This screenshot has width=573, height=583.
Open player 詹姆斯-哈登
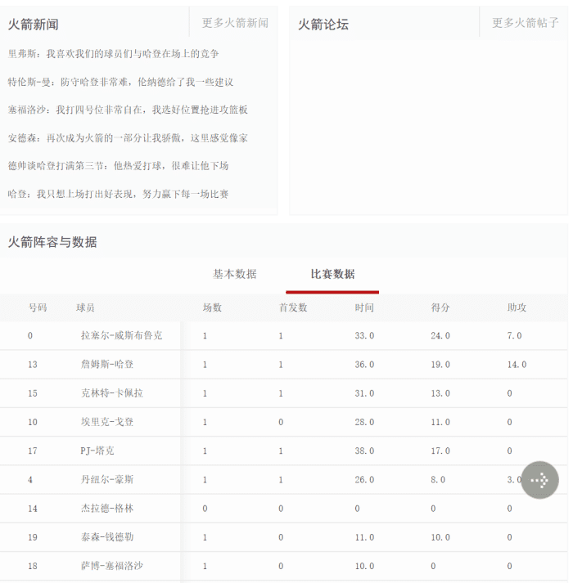[x=107, y=365]
